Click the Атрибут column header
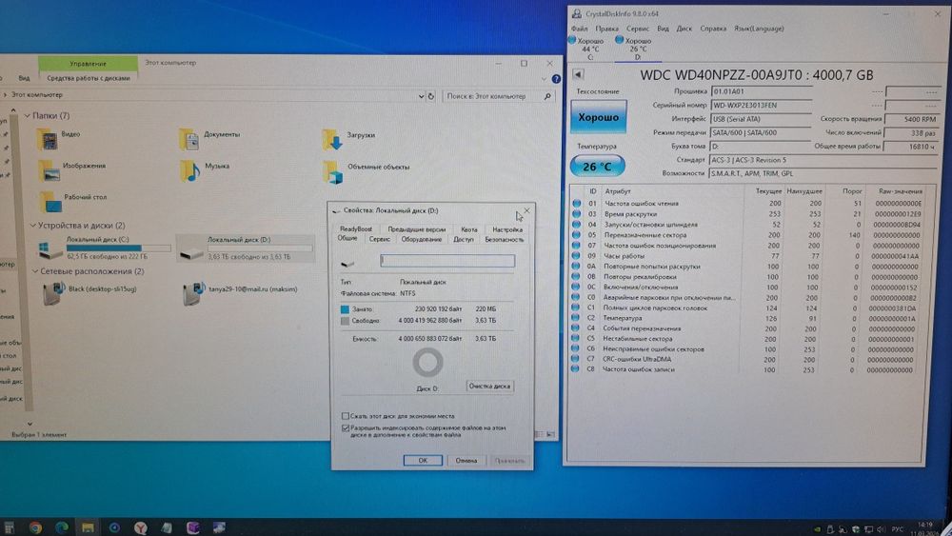Viewport: 952px width, 536px height. (618, 191)
